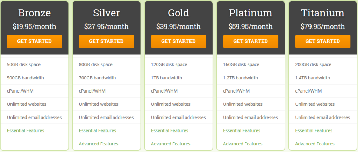The image size is (358, 152).
Task: Show Essential Features for the Gold plan
Action: pyautogui.click(x=170, y=131)
